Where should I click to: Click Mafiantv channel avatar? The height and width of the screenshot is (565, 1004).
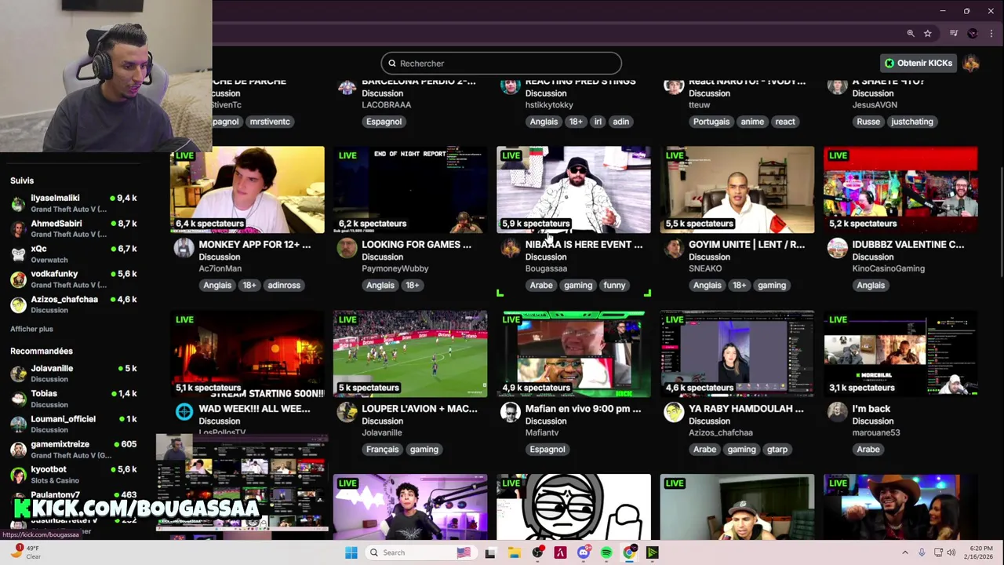[510, 413]
